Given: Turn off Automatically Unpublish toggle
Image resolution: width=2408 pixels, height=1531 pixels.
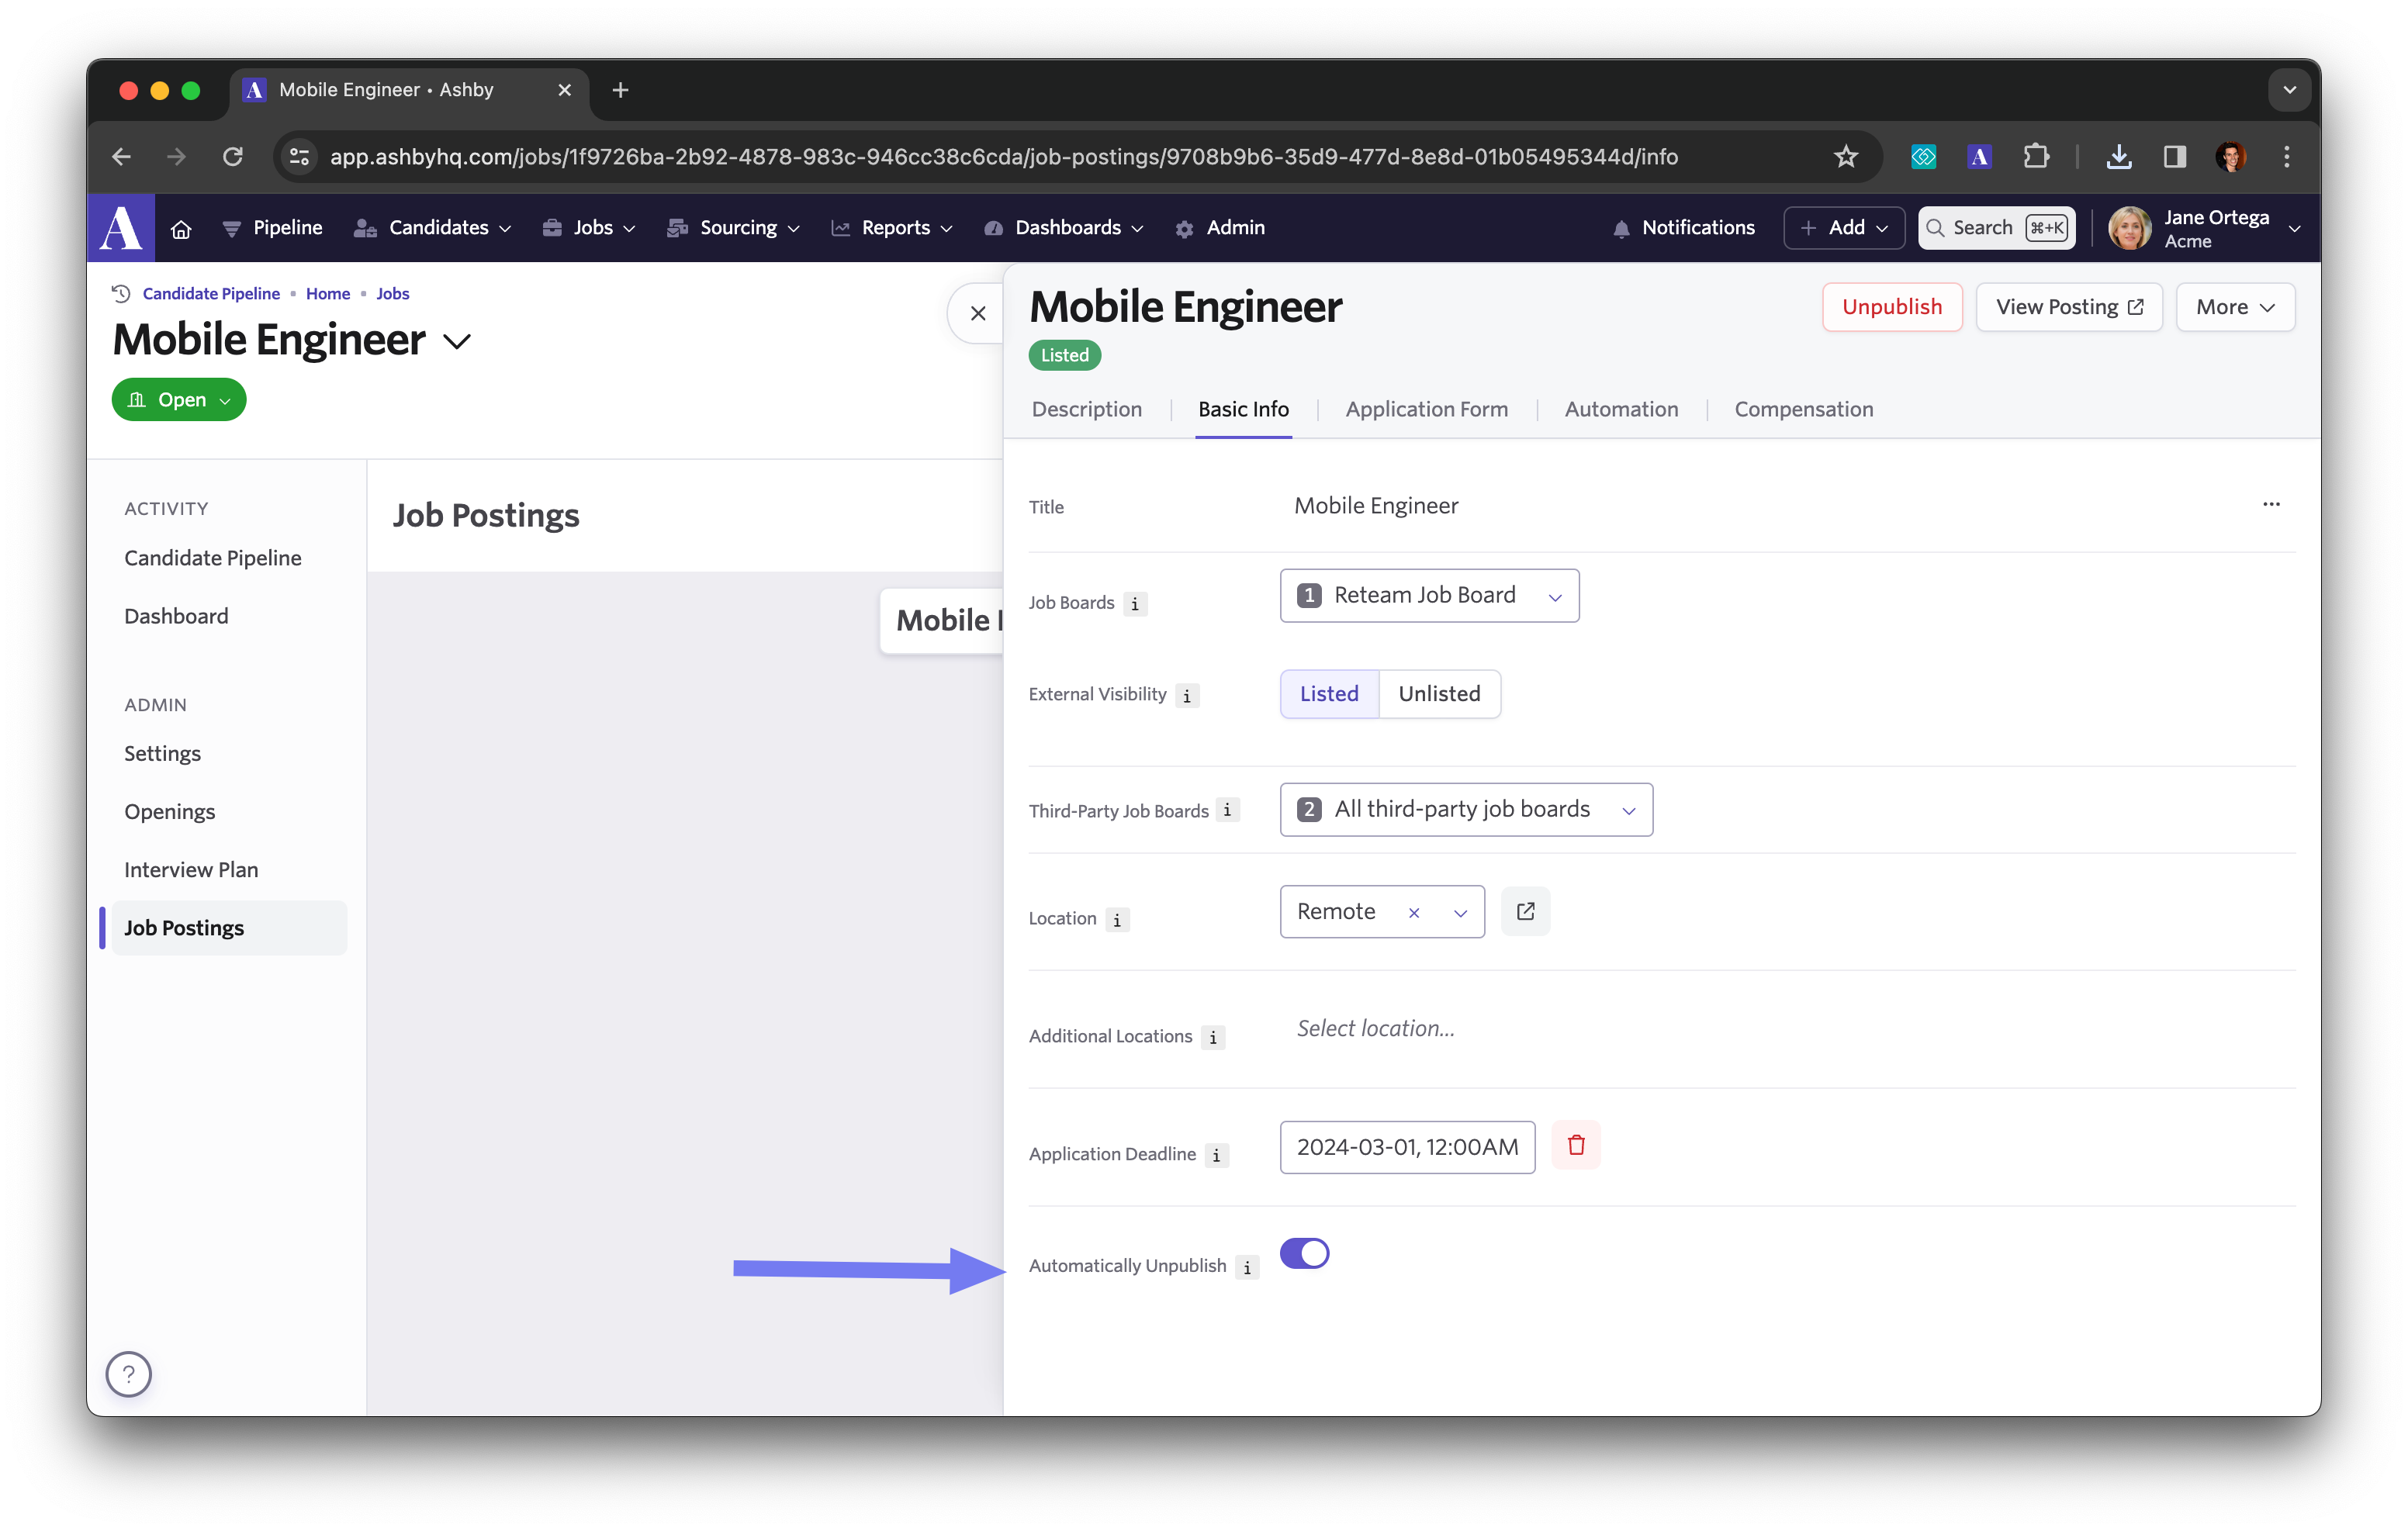Looking at the screenshot, I should tap(1304, 1253).
